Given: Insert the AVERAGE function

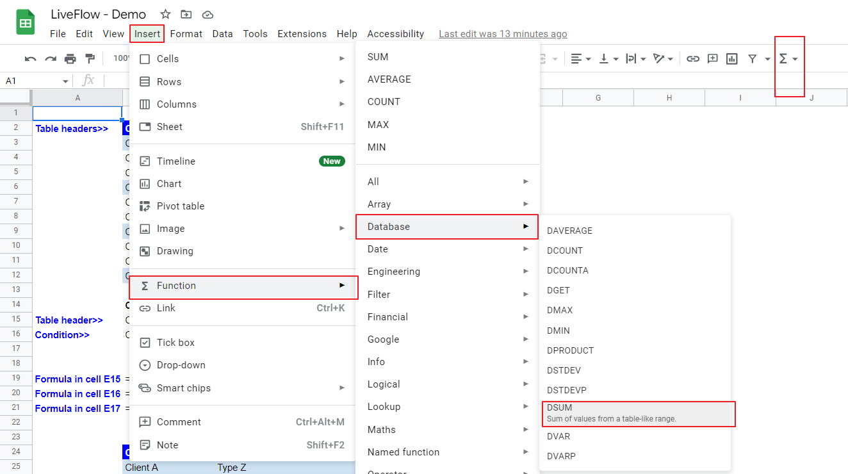Looking at the screenshot, I should click(447, 79).
